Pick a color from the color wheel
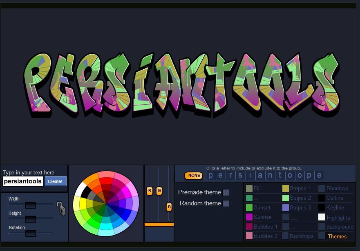360x251 pixels. [106, 204]
